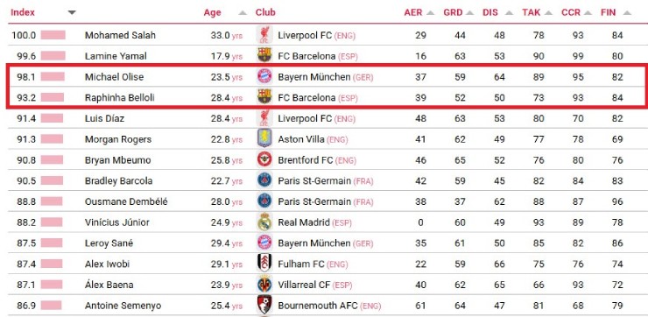Image resolution: width=648 pixels, height=317 pixels.
Task: Sort by AER column arrow
Action: 430,13
